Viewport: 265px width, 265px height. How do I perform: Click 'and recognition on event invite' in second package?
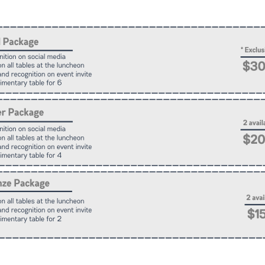coord(46,147)
